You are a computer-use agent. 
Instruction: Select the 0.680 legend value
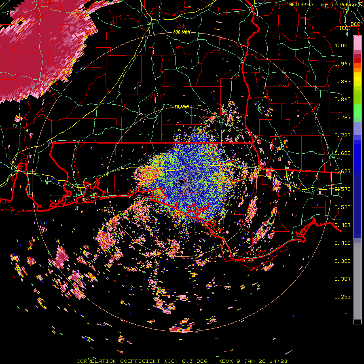[343, 153]
